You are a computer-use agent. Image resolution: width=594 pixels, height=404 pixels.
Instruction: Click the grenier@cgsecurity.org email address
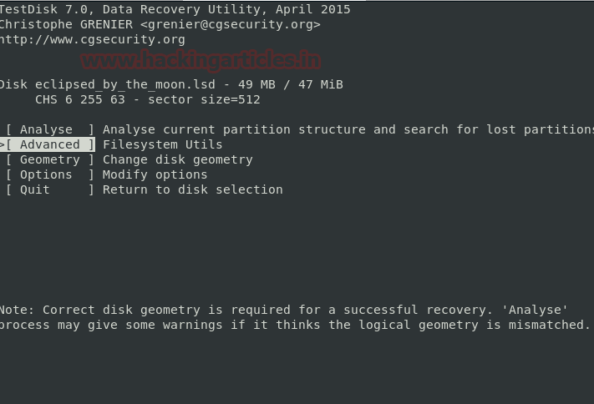tap(230, 24)
